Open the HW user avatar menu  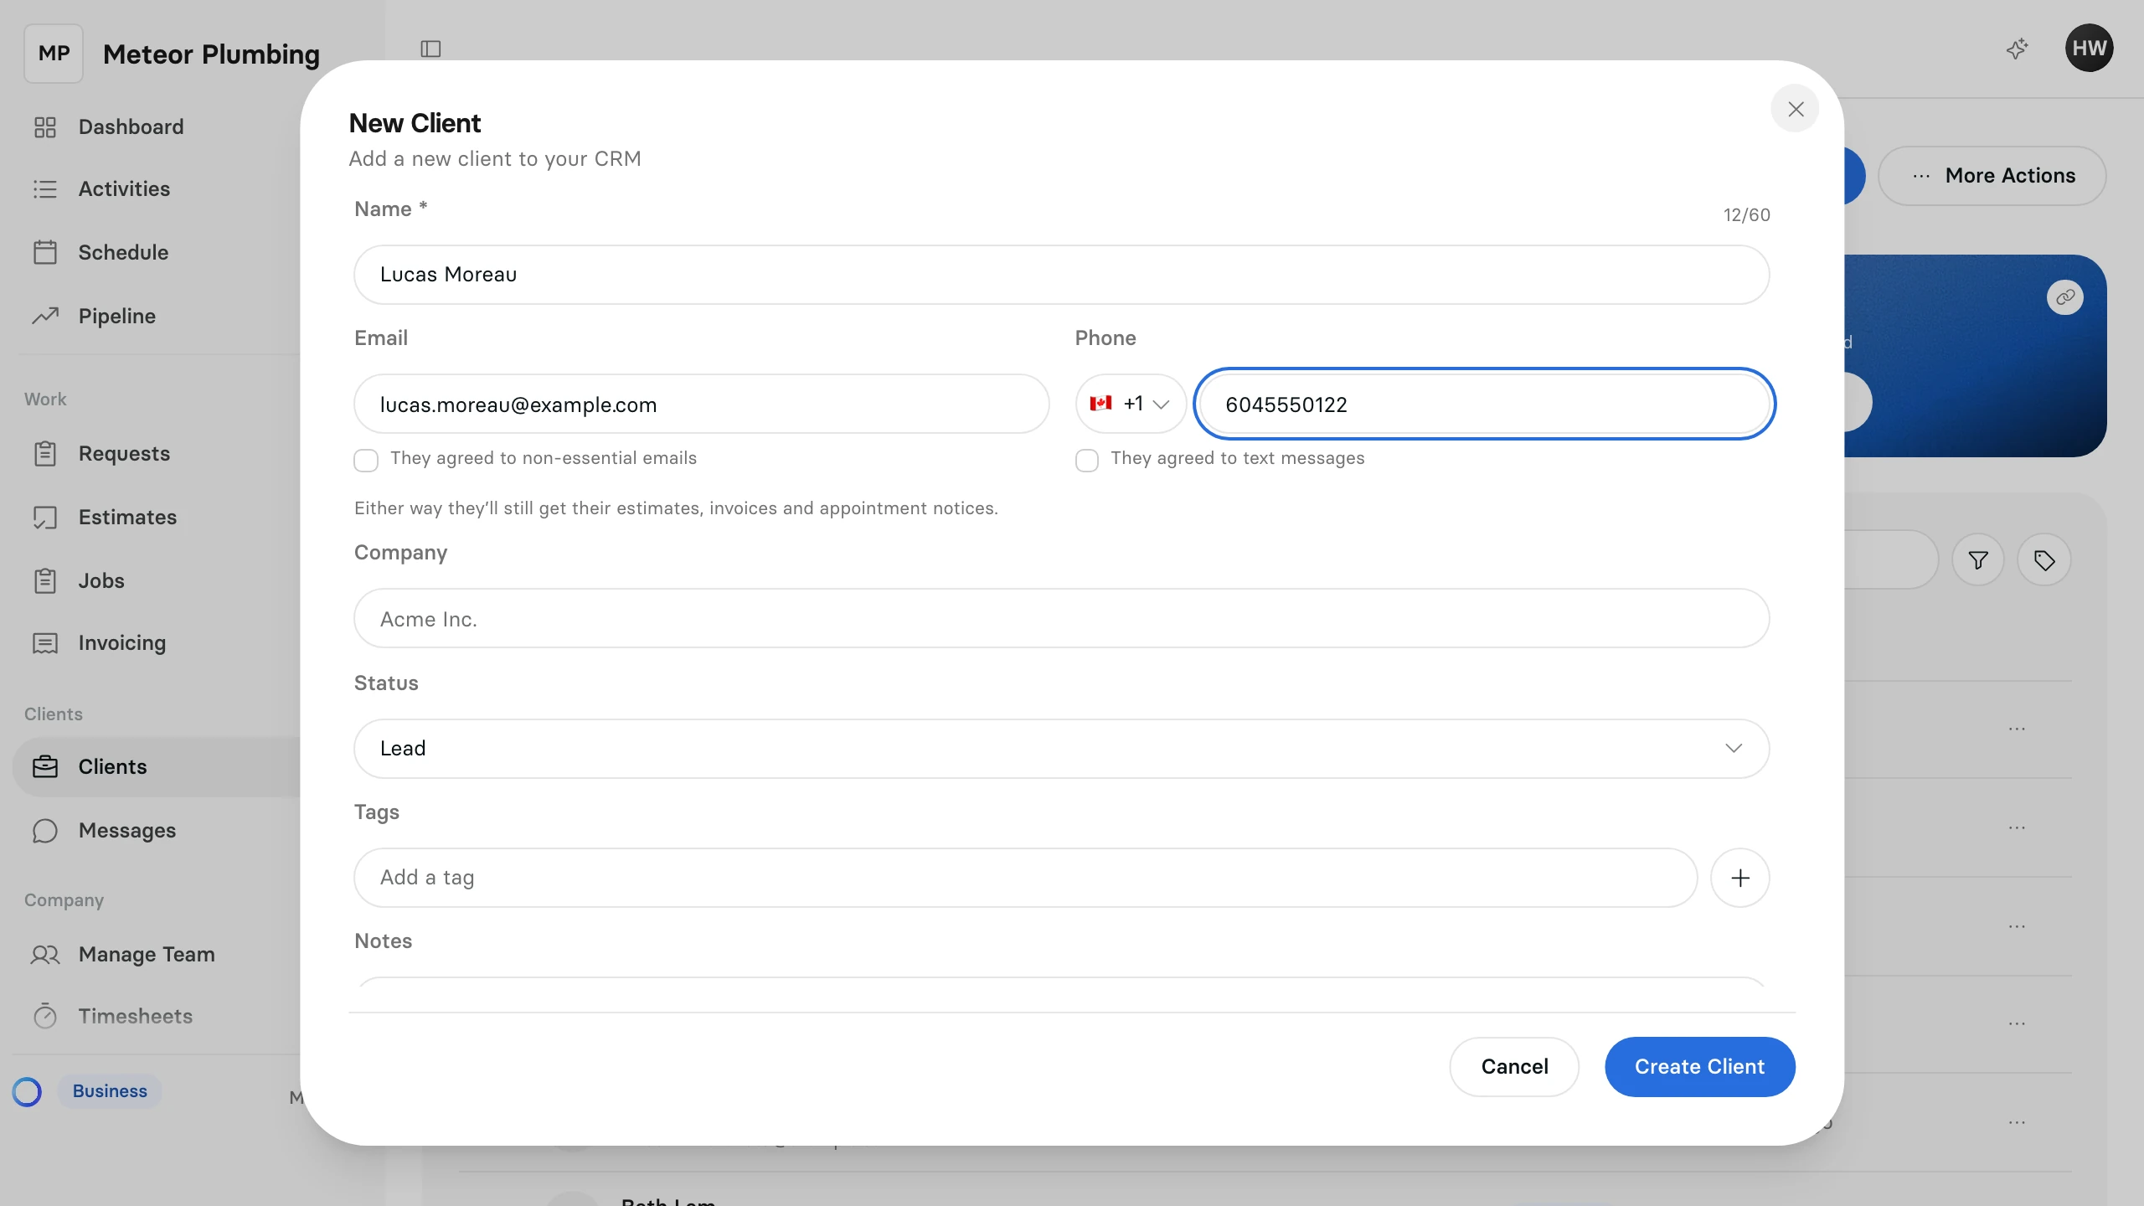tap(2090, 48)
